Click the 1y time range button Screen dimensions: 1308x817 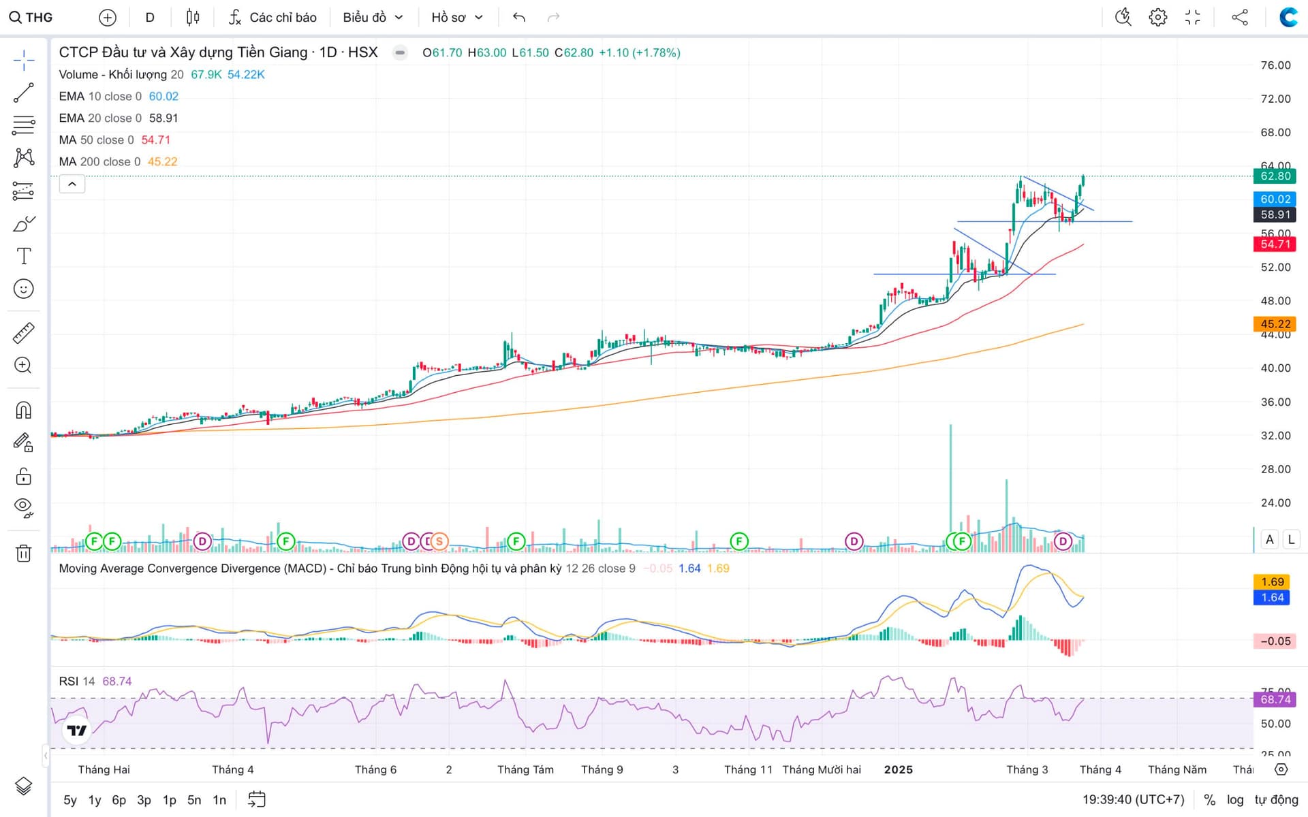coord(95,800)
